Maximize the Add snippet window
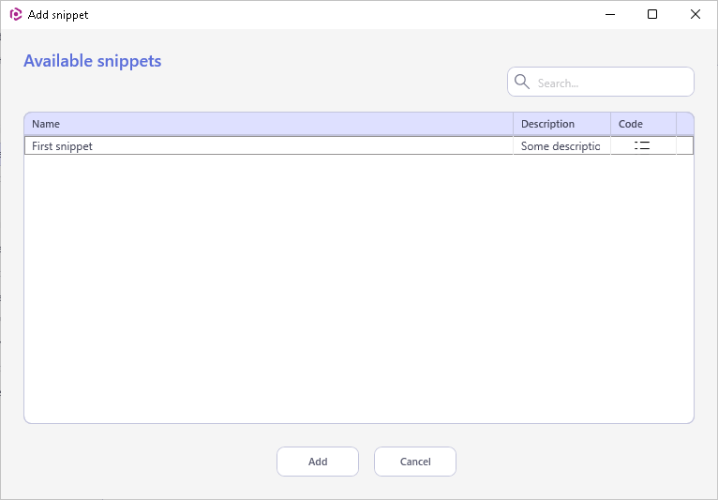718x500 pixels. click(652, 14)
